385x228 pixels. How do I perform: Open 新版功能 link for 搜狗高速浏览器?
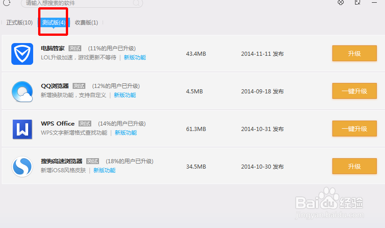click(x=104, y=170)
